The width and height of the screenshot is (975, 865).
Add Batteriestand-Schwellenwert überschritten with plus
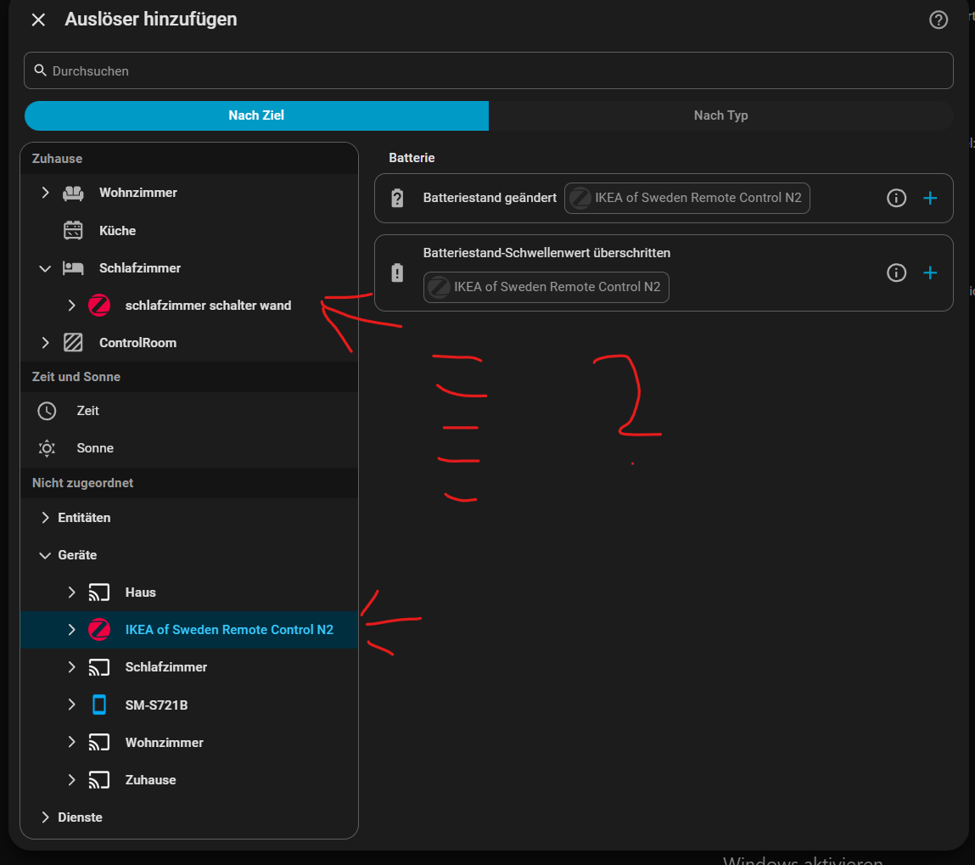point(930,272)
